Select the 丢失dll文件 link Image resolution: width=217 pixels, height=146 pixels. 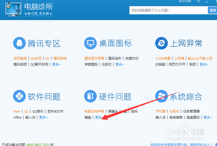pos(55,111)
